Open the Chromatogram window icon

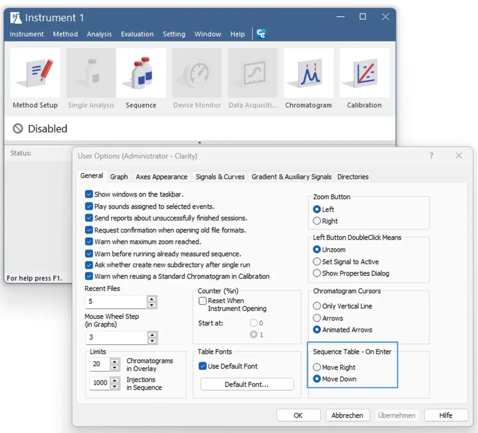point(309,73)
